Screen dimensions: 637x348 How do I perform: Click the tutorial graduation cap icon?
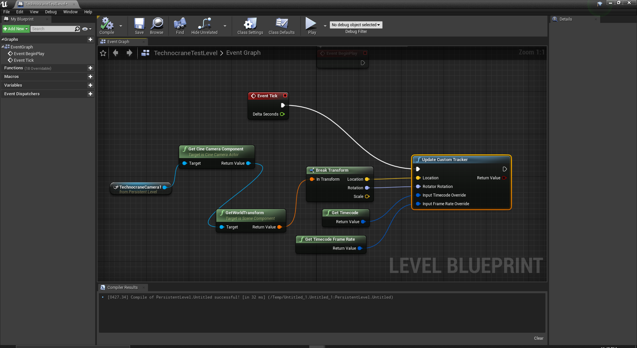click(x=600, y=4)
